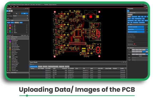Image resolution: width=153 pixels, height=98 pixels.
Task: Toggle visibility of Place_Bound_Top geometry
Action: 8,48
